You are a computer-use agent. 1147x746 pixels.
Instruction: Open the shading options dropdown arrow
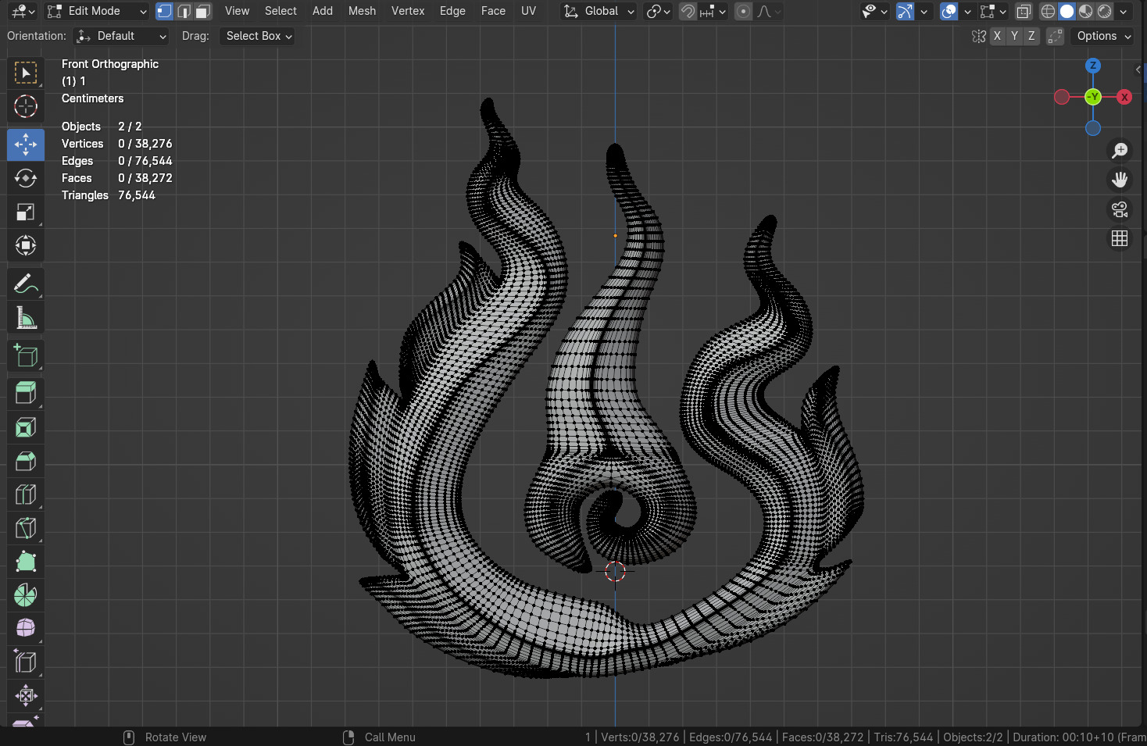pyautogui.click(x=1124, y=11)
